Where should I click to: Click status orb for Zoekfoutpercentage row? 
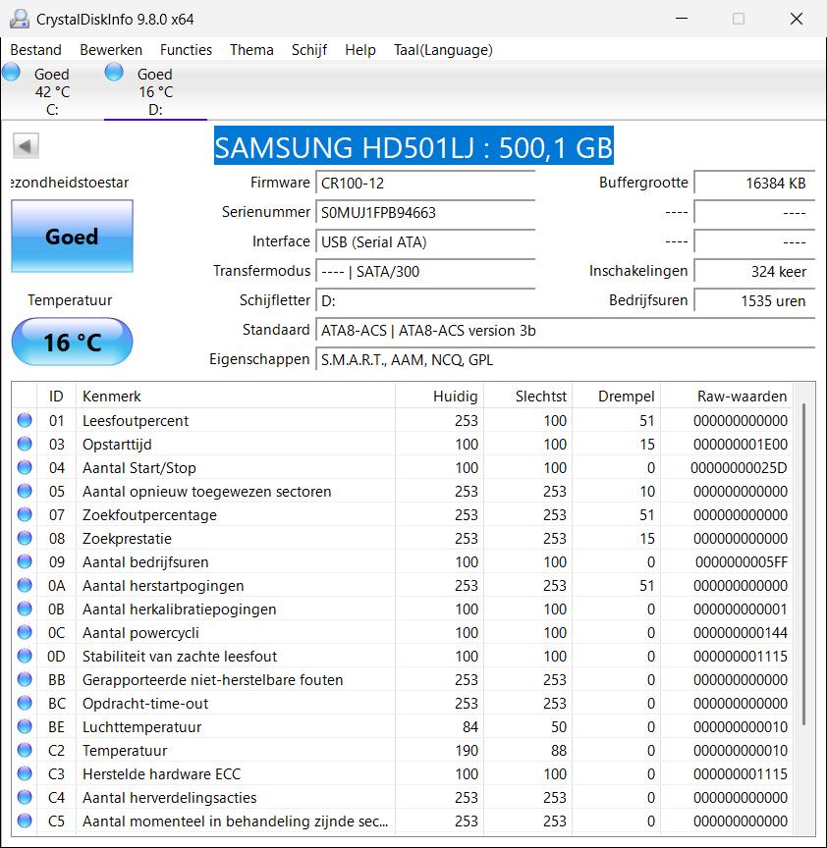point(25,514)
